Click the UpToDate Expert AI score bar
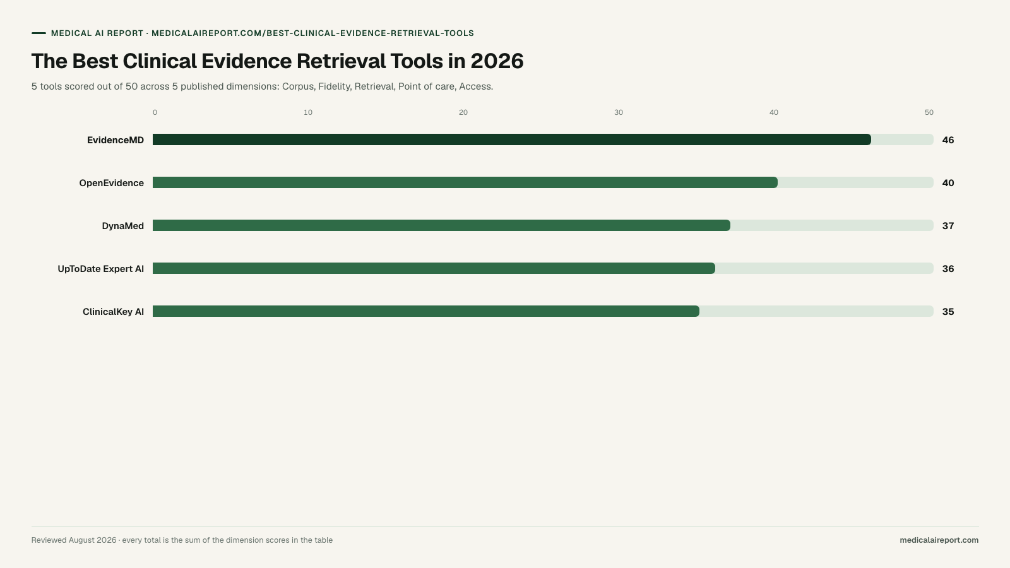The image size is (1010, 568). pyautogui.click(x=434, y=268)
